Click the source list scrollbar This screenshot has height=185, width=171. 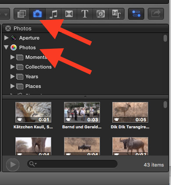[165, 38]
